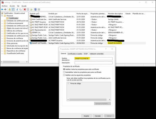Click the Properties toolbar icon
This screenshot has width=156, height=119.
(x=28, y=9)
